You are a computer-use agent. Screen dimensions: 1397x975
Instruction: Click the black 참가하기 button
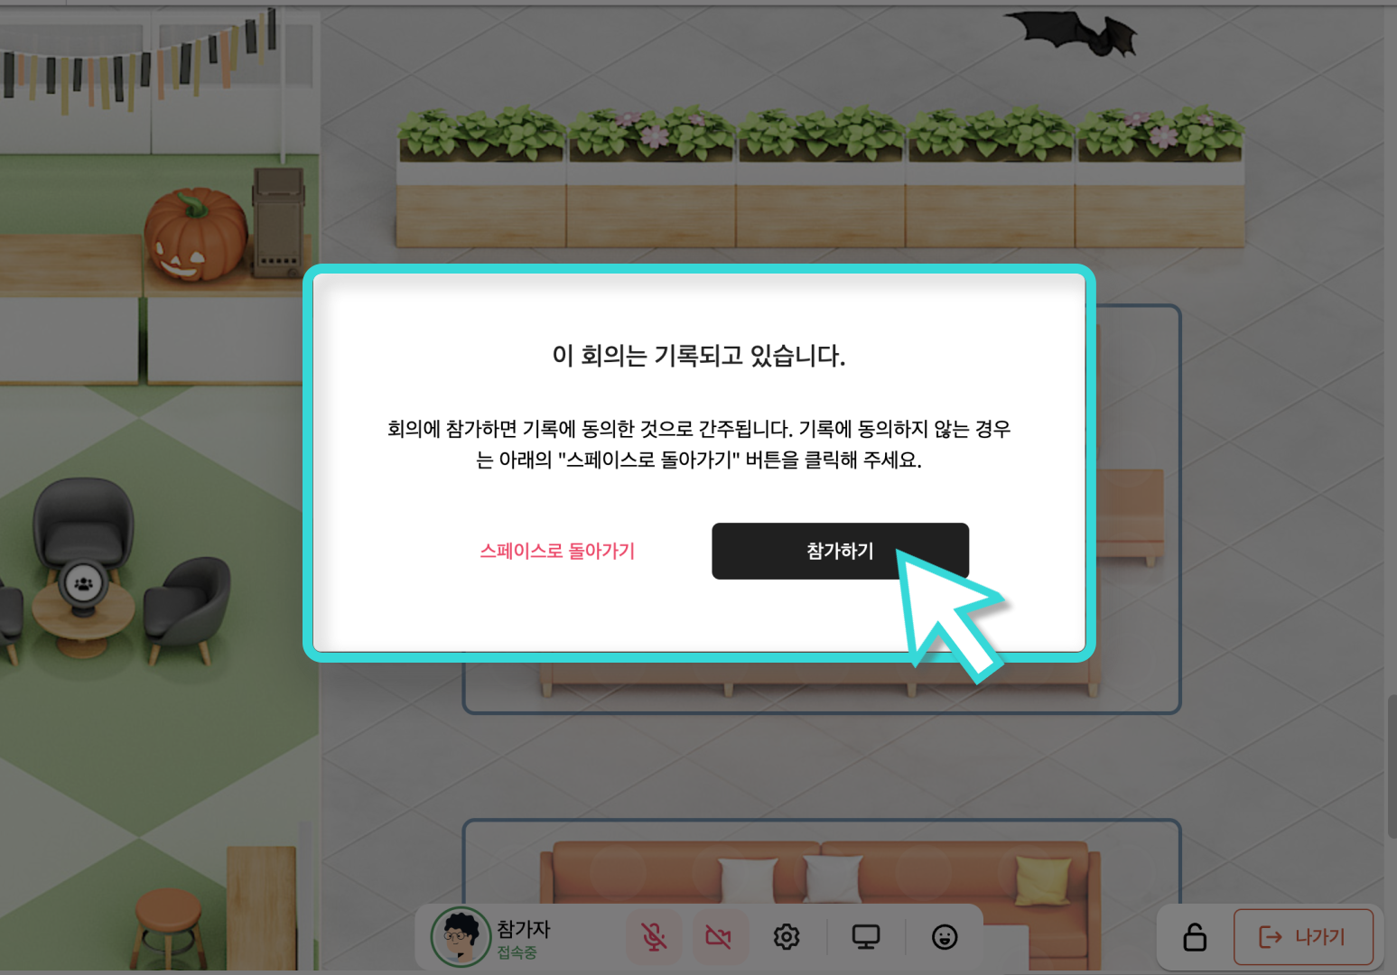tap(840, 551)
